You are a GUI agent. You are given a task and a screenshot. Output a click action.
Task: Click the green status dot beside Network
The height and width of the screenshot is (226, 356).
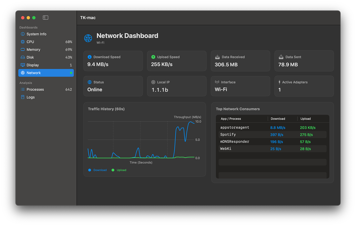(x=71, y=73)
